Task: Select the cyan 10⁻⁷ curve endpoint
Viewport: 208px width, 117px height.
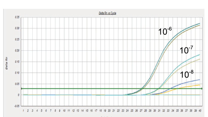Action: coord(199,55)
